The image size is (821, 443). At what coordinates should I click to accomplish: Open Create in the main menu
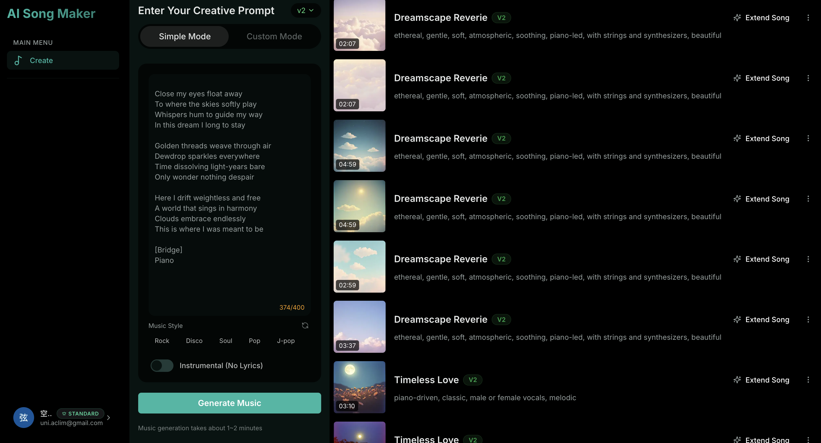click(63, 60)
